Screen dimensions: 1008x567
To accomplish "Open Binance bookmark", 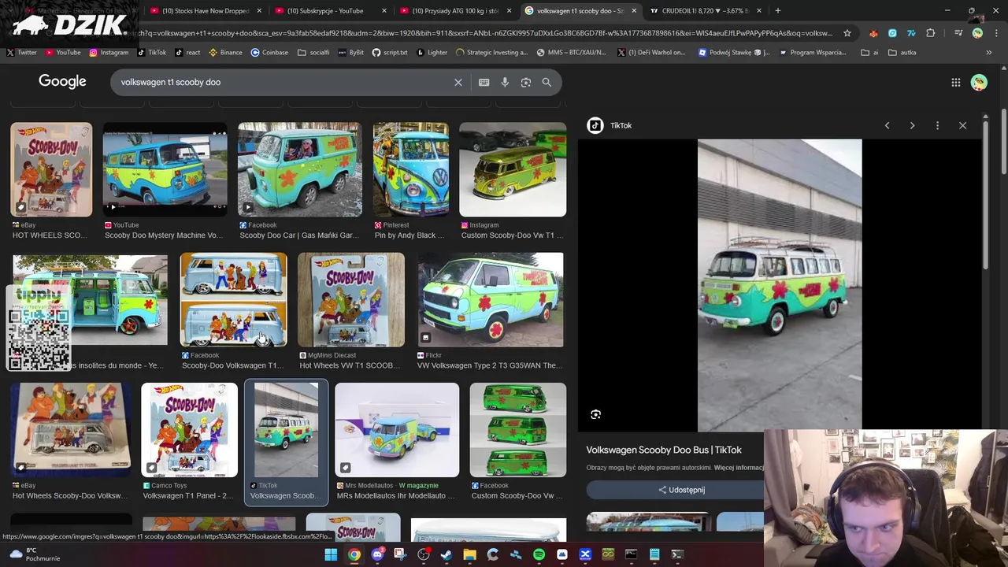I will point(224,53).
